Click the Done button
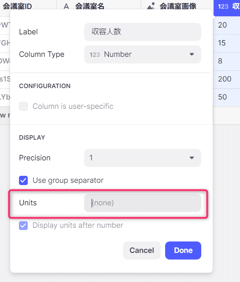Screen dimensions: 240x282 coord(183,250)
